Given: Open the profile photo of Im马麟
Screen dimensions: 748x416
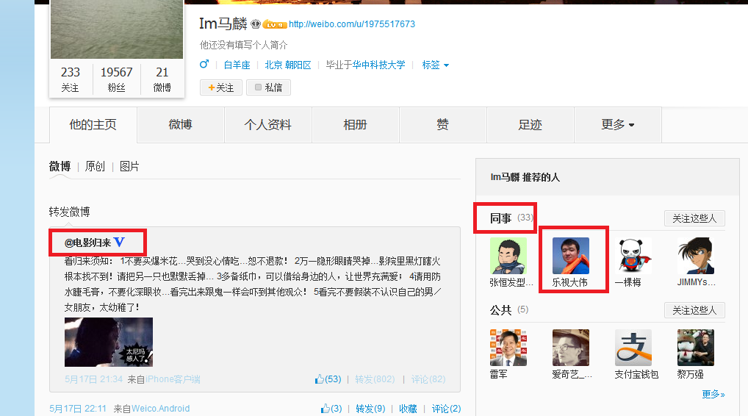Looking at the screenshot, I should tap(117, 29).
